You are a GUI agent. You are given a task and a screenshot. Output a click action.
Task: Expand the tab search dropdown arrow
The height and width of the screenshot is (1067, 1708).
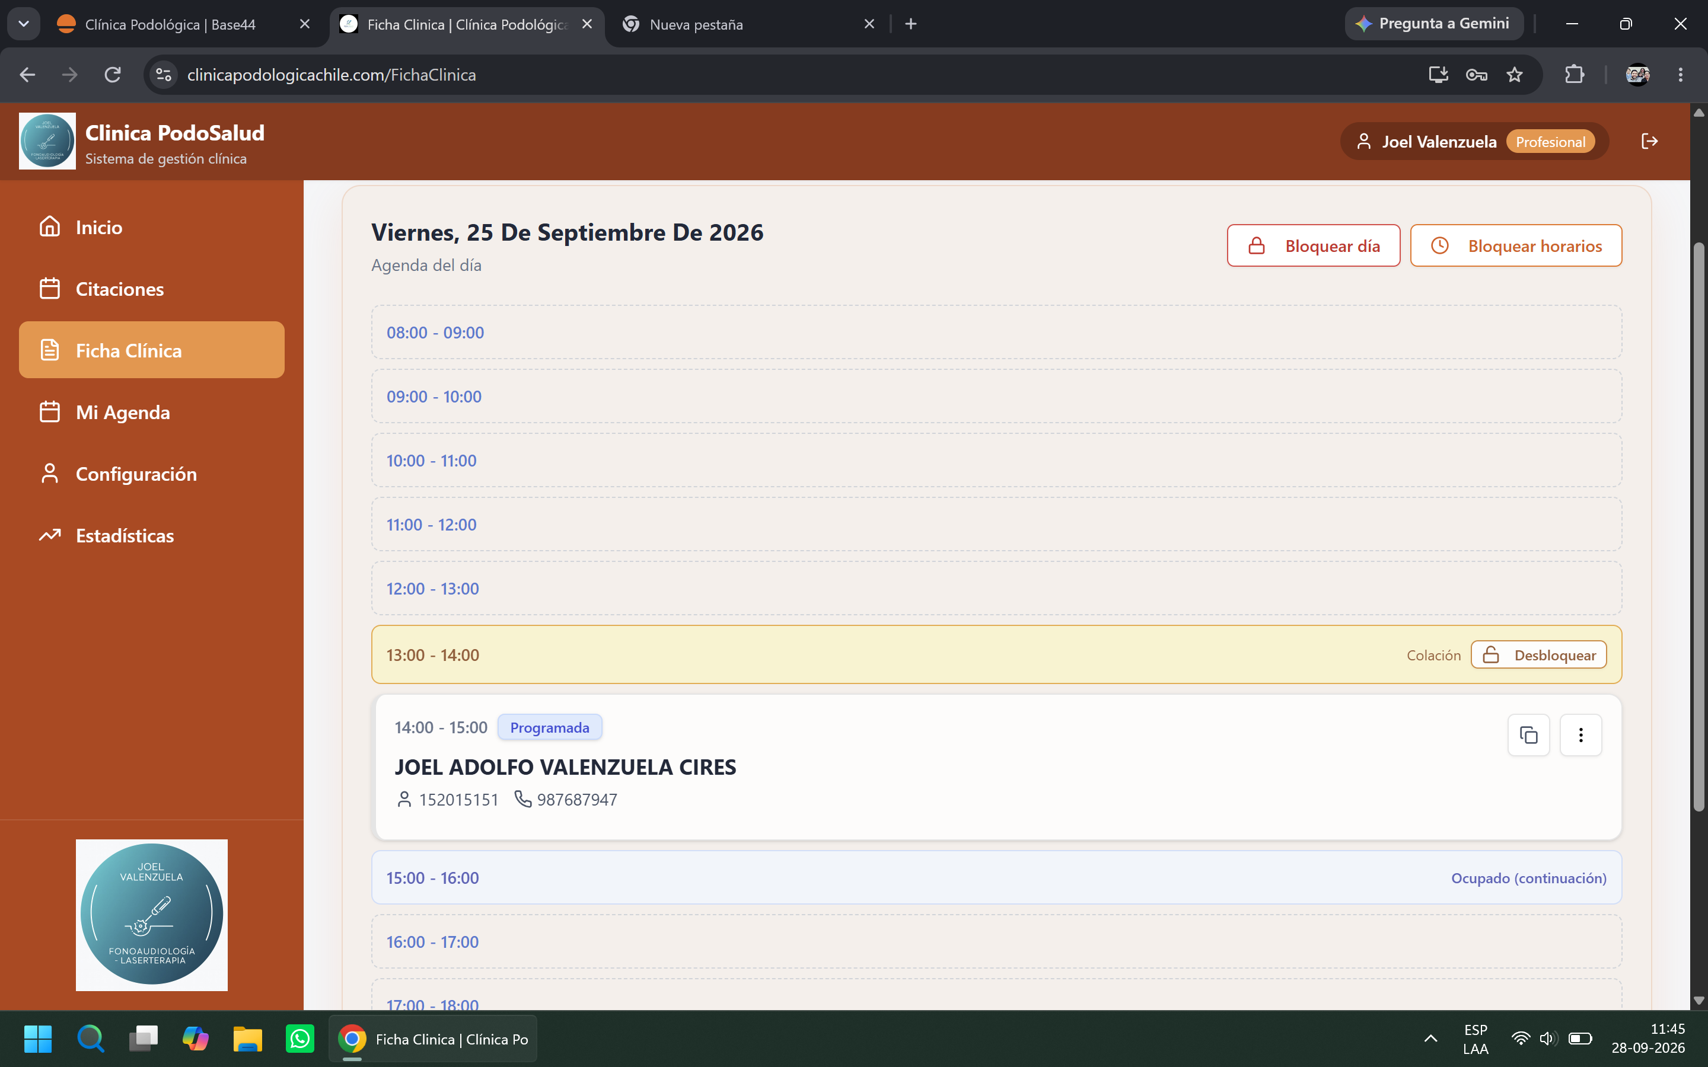24,24
